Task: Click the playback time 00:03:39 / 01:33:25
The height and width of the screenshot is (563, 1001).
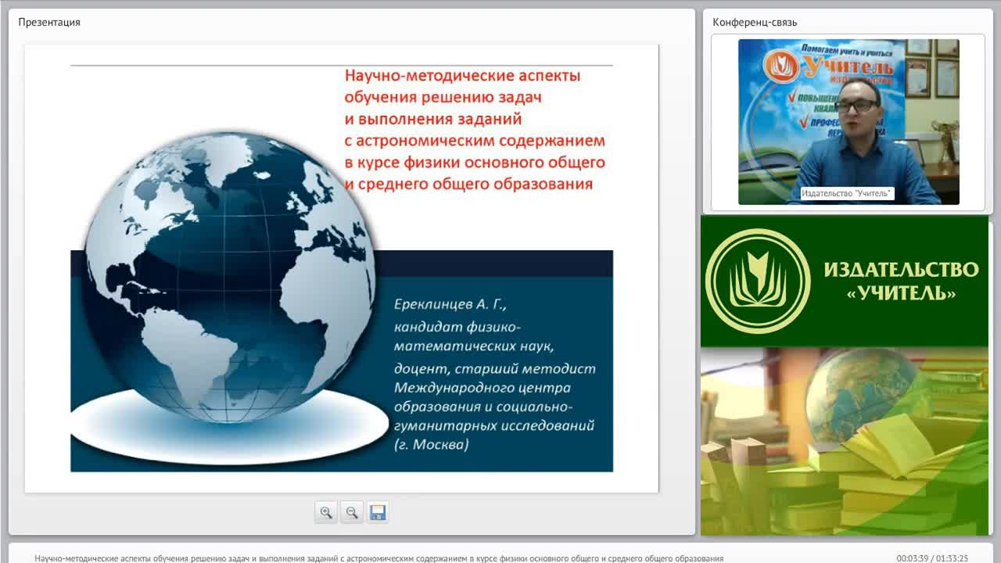Action: pyautogui.click(x=932, y=558)
